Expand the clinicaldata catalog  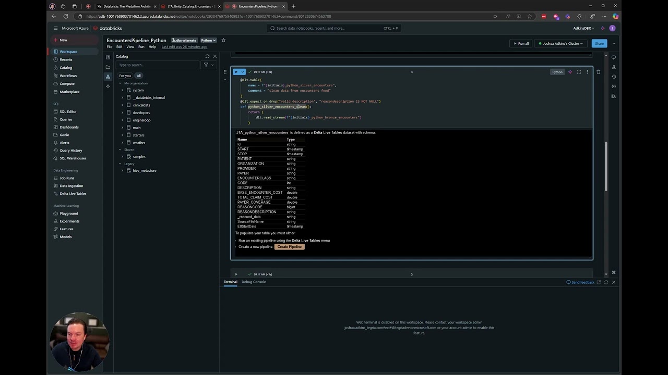122,105
